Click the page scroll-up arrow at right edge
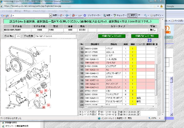 point(162,20)
